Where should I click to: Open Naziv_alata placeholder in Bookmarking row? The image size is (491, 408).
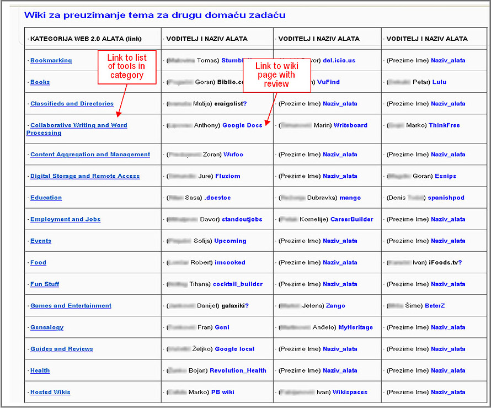[x=448, y=61]
